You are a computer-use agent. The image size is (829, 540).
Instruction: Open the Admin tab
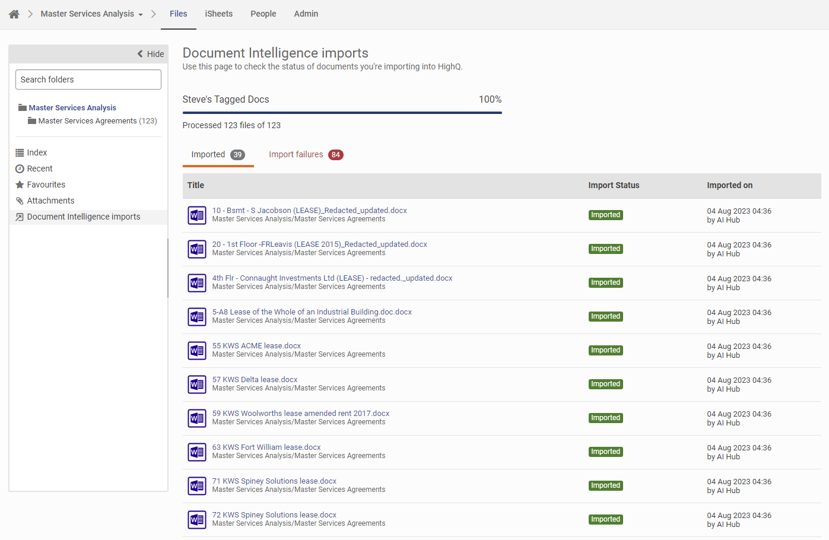pyautogui.click(x=306, y=14)
